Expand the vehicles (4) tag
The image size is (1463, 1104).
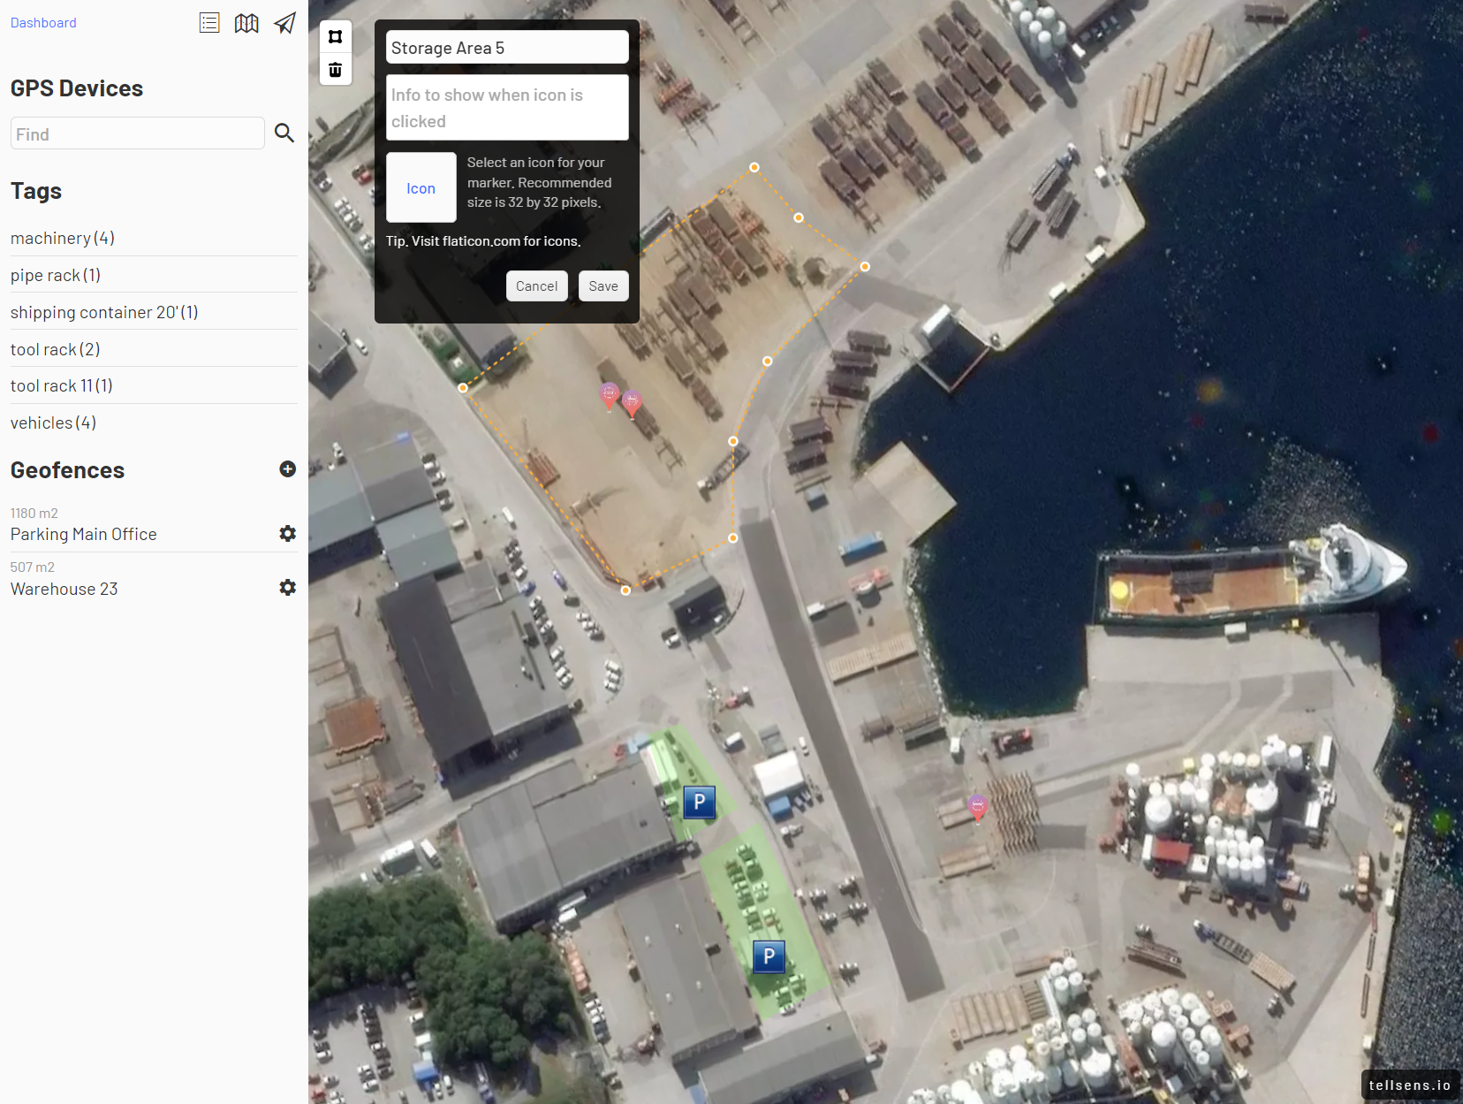tap(53, 422)
